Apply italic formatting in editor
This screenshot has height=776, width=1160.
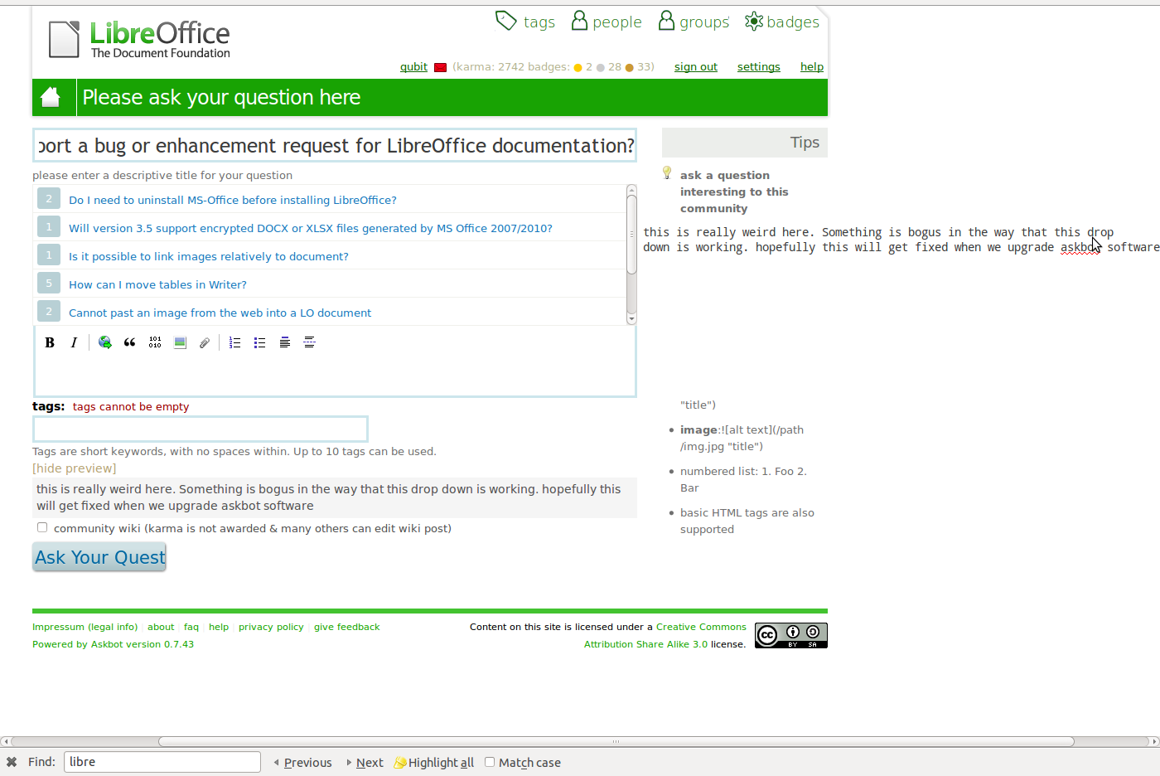(74, 342)
